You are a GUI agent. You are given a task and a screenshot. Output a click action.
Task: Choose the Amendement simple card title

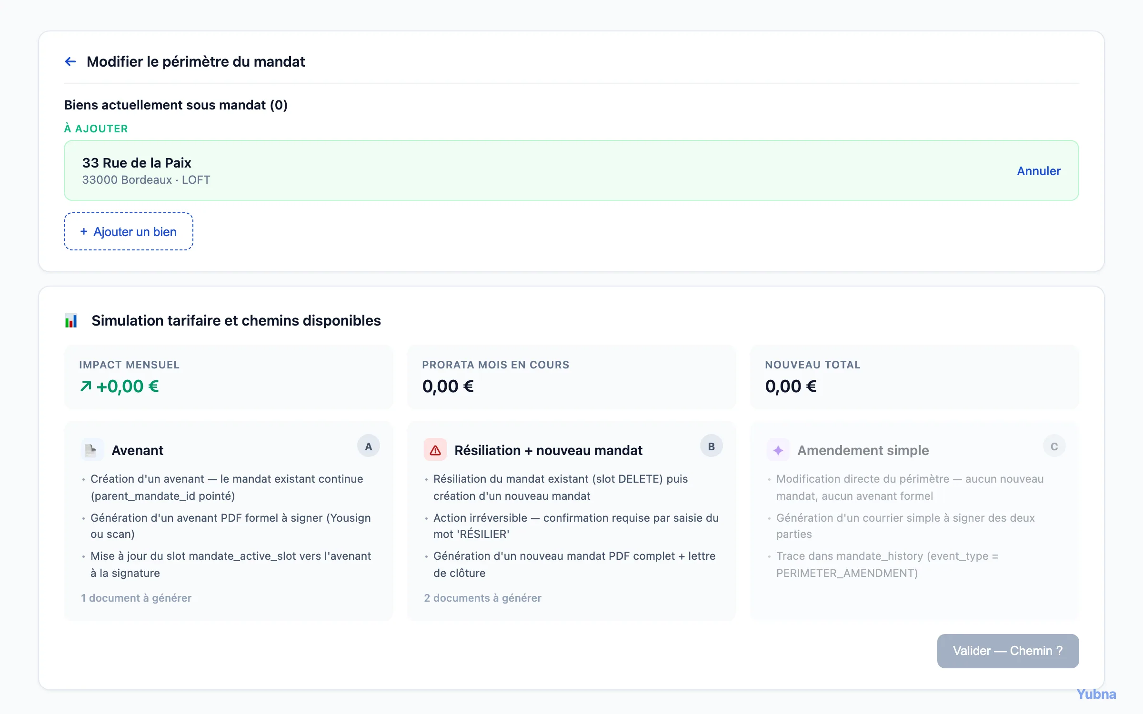[863, 450]
